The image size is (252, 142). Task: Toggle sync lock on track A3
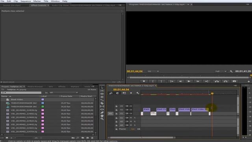tap(127, 125)
